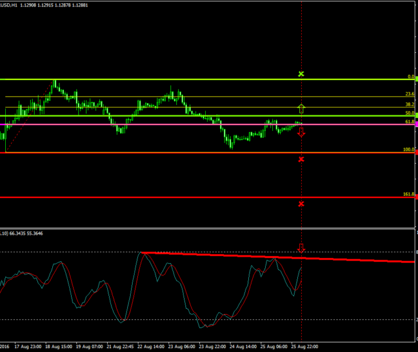Select the 161.8 Fibonacci extension label
This screenshot has width=418, height=352.
408,194
